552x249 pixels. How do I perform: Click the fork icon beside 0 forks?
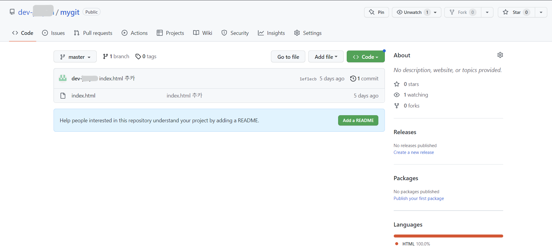pos(397,106)
